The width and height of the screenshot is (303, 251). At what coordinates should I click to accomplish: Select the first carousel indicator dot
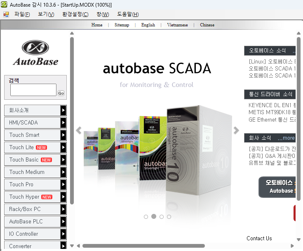(146, 217)
